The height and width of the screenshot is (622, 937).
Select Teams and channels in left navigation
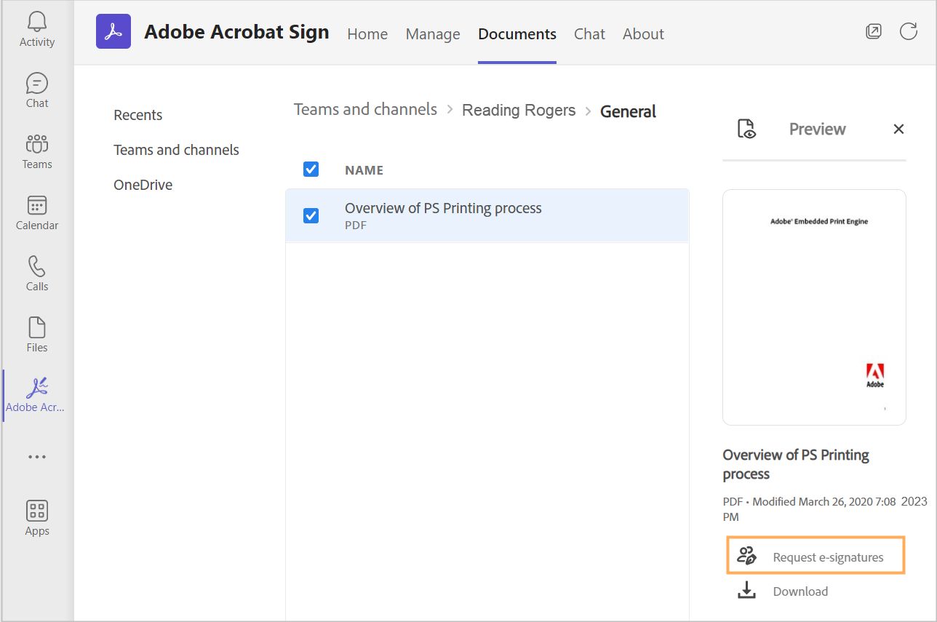pyautogui.click(x=176, y=150)
